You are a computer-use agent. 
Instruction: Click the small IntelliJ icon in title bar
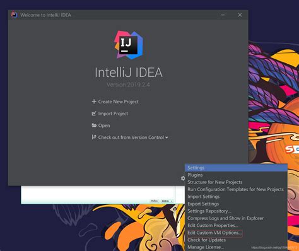tap(14, 15)
